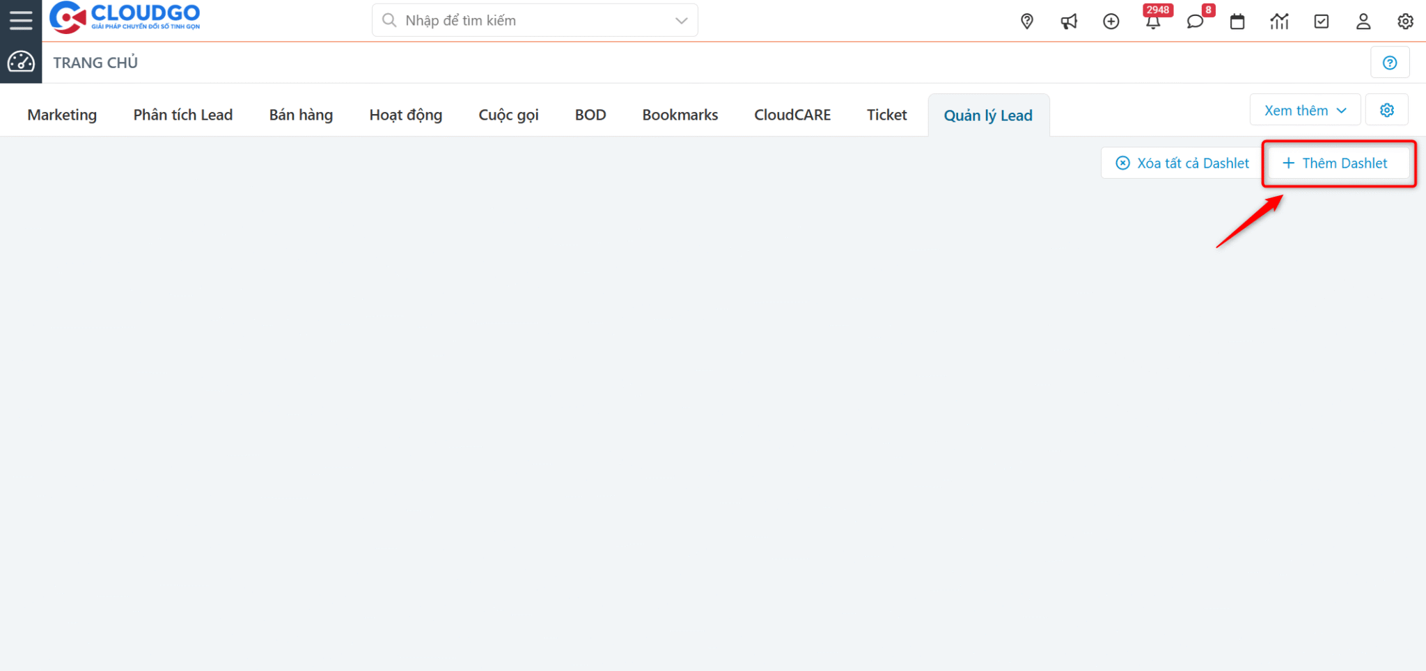1426x671 pixels.
Task: Switch to the BOD tab
Action: (590, 115)
